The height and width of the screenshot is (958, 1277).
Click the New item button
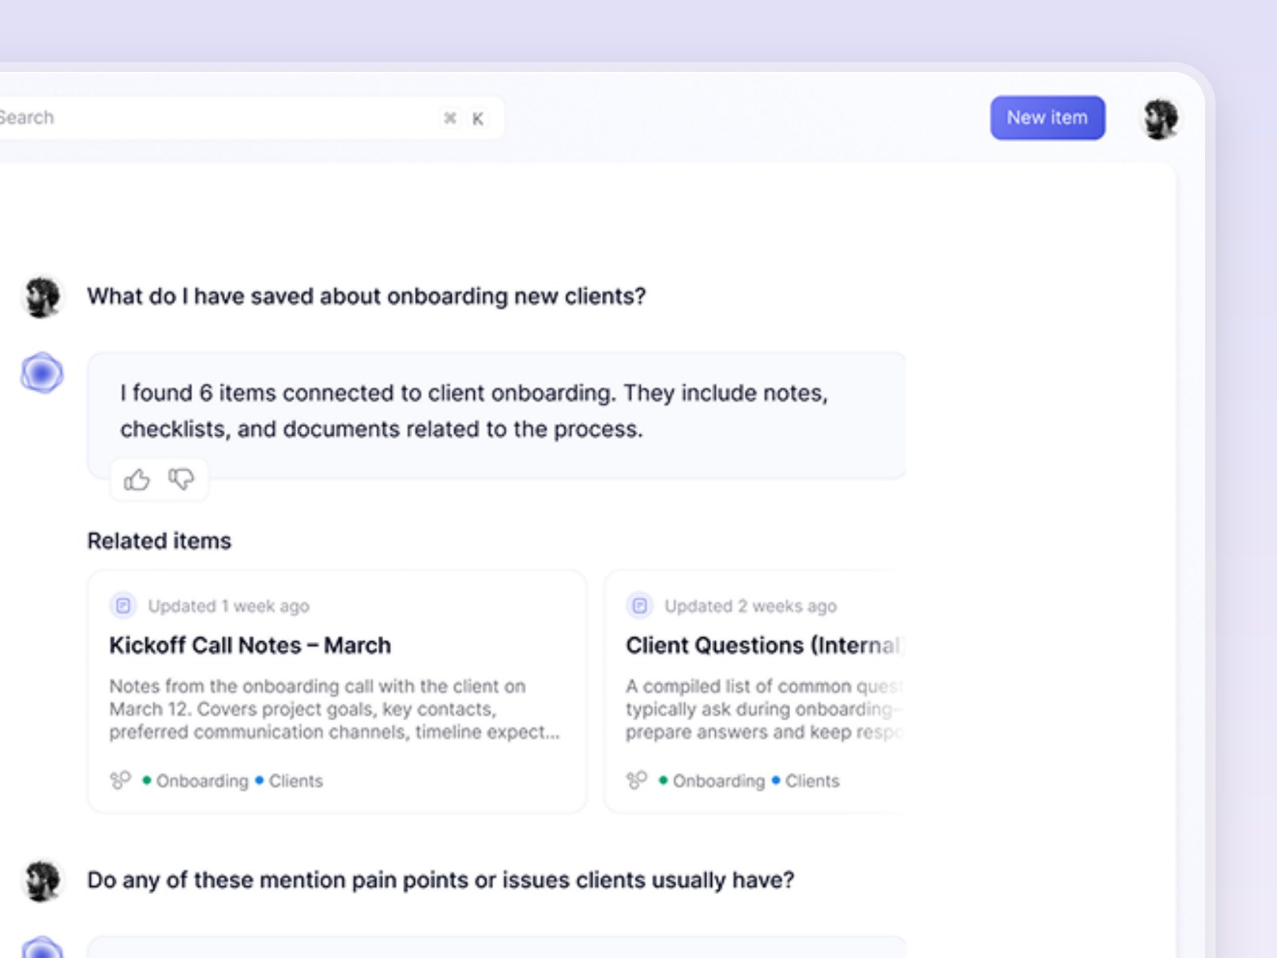tap(1047, 118)
